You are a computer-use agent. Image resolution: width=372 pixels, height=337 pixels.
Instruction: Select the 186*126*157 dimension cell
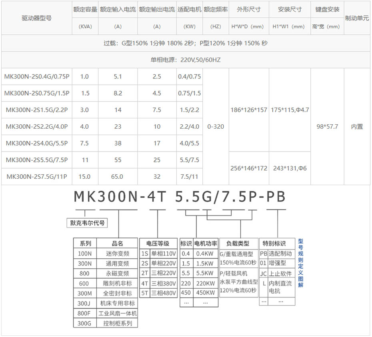(249, 110)
